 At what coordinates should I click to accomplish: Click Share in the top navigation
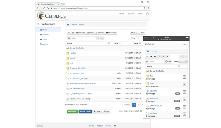(140, 14)
